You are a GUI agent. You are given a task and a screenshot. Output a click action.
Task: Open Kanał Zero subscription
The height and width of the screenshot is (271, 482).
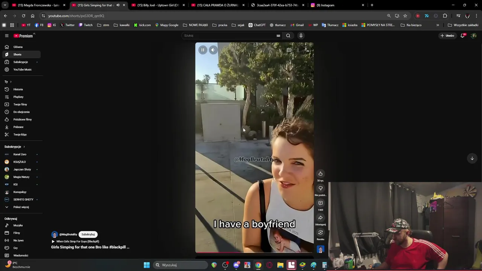pyautogui.click(x=21, y=154)
